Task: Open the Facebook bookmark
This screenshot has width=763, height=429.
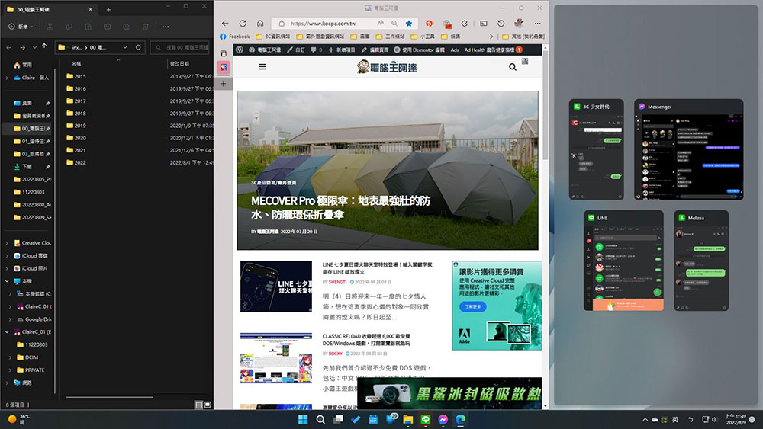Action: pos(234,37)
